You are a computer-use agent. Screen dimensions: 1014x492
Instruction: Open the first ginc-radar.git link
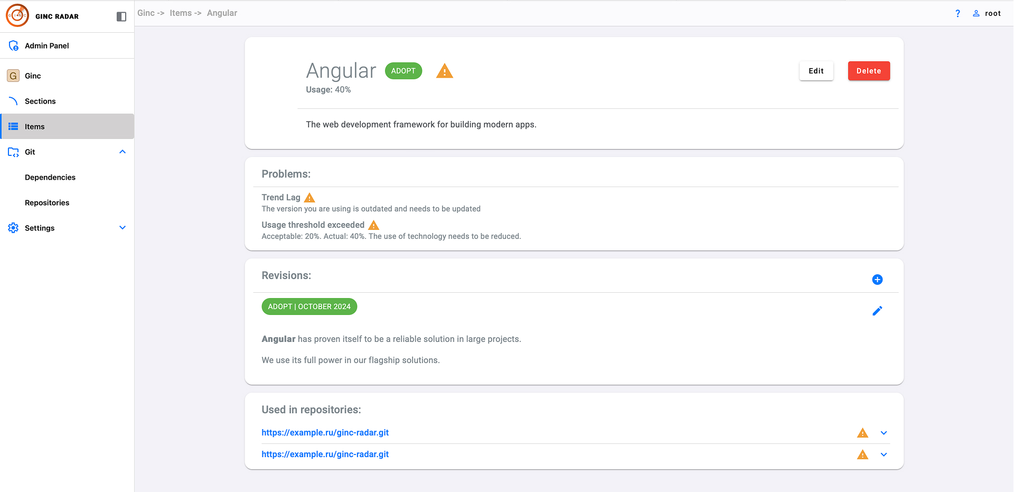point(325,432)
